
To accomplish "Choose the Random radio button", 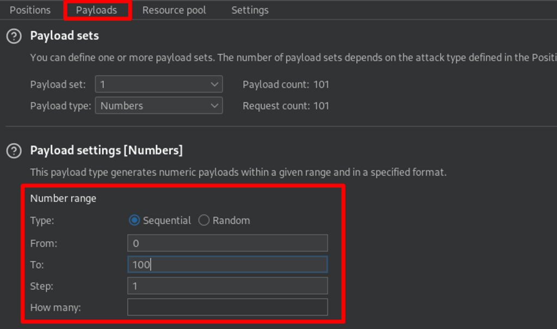I will (204, 221).
